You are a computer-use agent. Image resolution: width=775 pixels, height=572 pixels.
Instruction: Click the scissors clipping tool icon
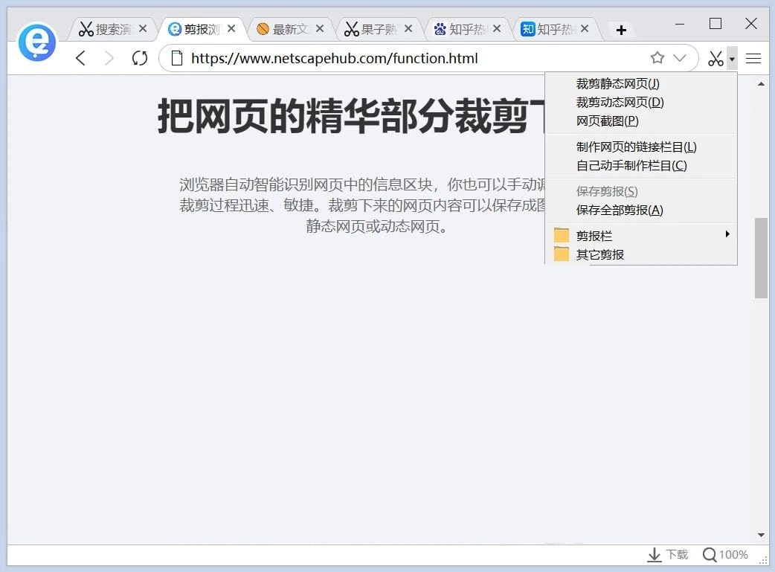[x=715, y=58]
